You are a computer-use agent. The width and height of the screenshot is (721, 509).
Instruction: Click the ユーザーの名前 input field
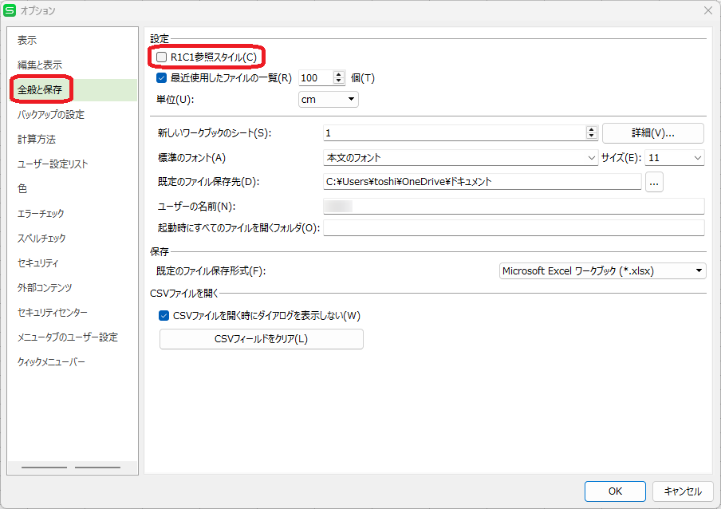pyautogui.click(x=514, y=206)
